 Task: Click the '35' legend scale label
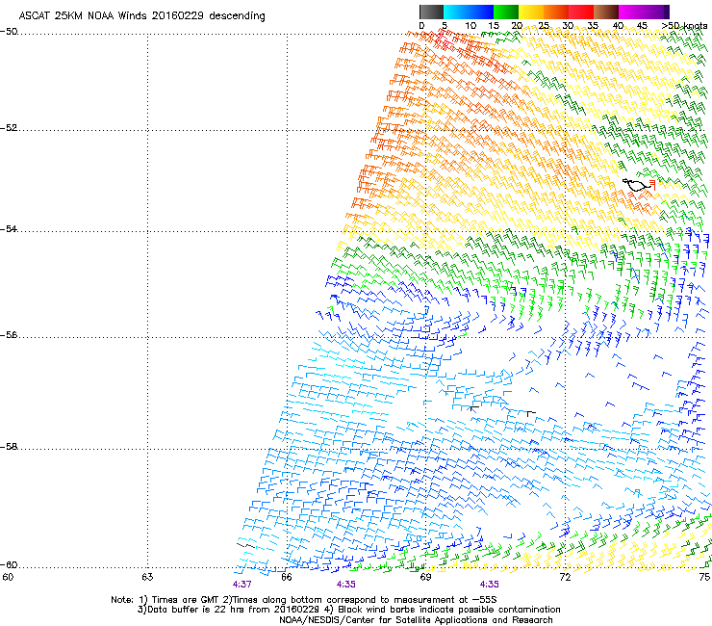coord(593,26)
